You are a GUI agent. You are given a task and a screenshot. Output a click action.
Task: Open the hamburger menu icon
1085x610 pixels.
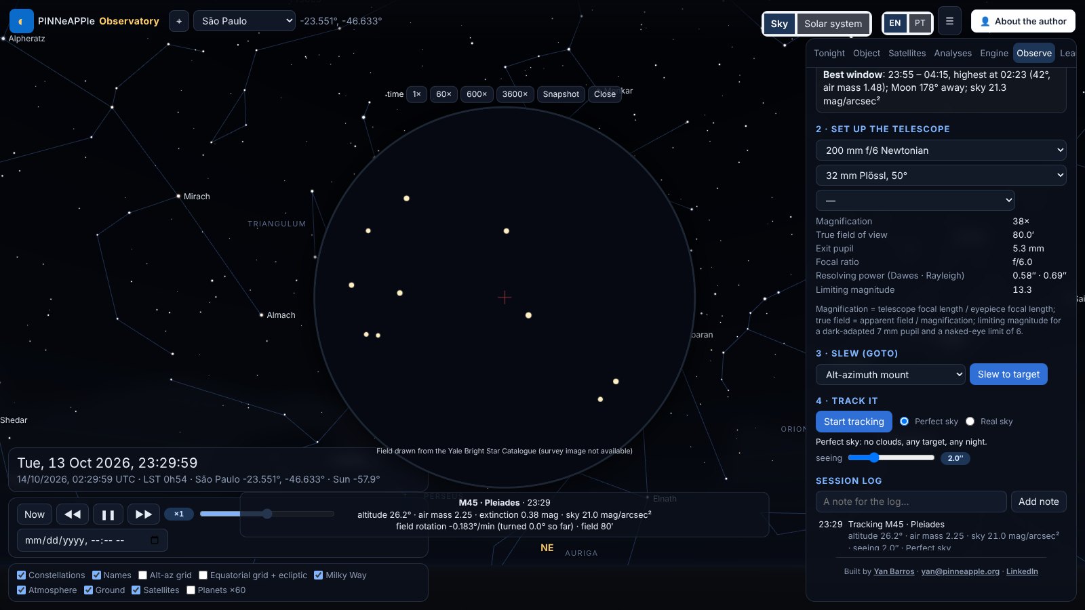coord(949,21)
